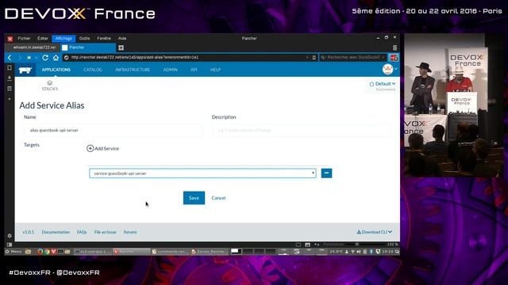The height and width of the screenshot is (285, 508).
Task: Open the Admin nav tab
Action: pos(170,70)
